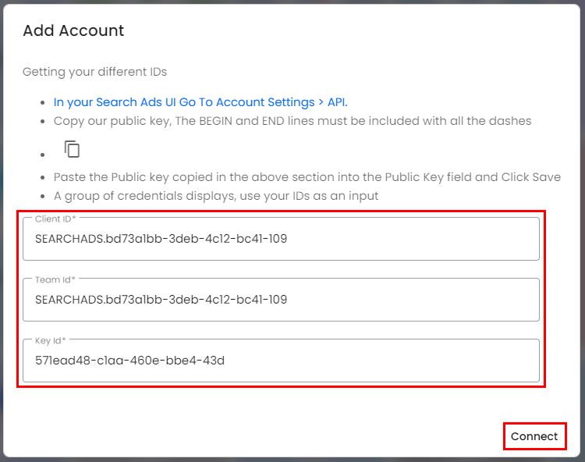
Task: Click the 'A group of credentials displays' line
Action: click(215, 196)
